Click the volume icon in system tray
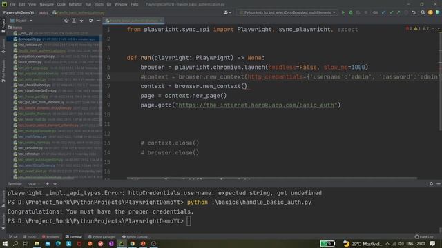 [x=401, y=244]
